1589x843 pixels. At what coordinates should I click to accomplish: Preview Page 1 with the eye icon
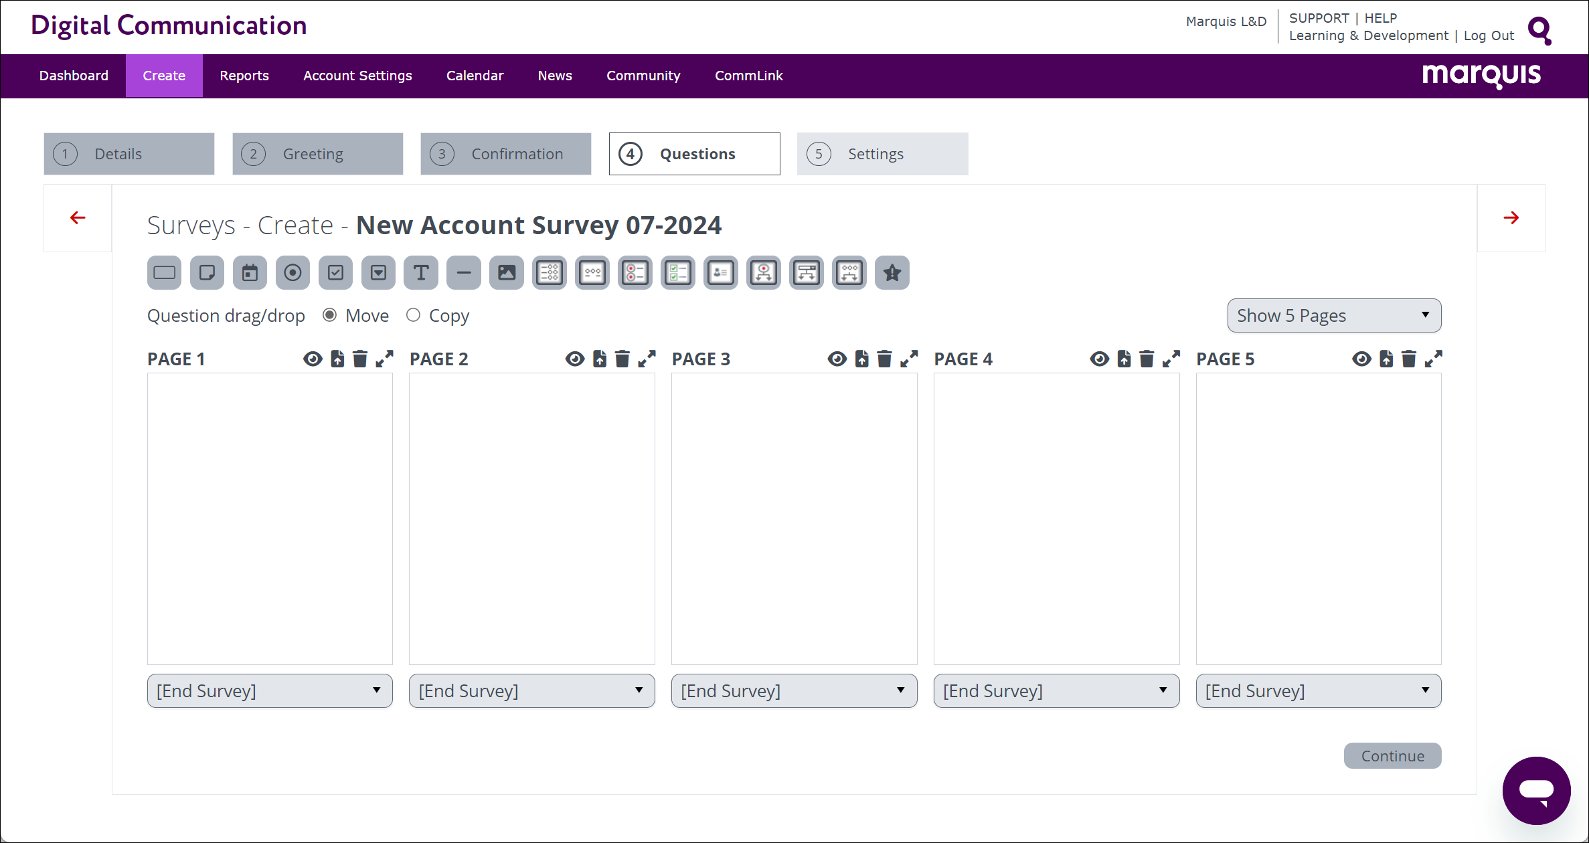tap(313, 359)
